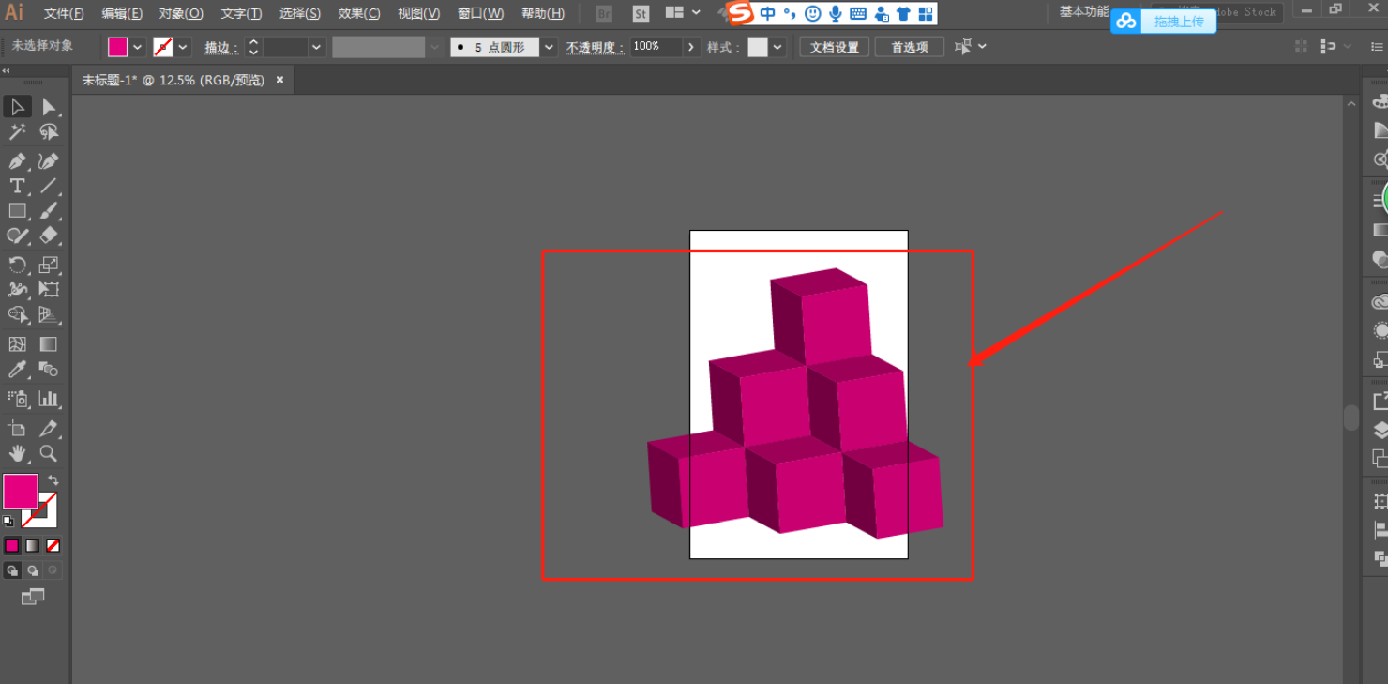Adjust the stroke weight stepper arrows
1388x684 pixels.
point(253,47)
